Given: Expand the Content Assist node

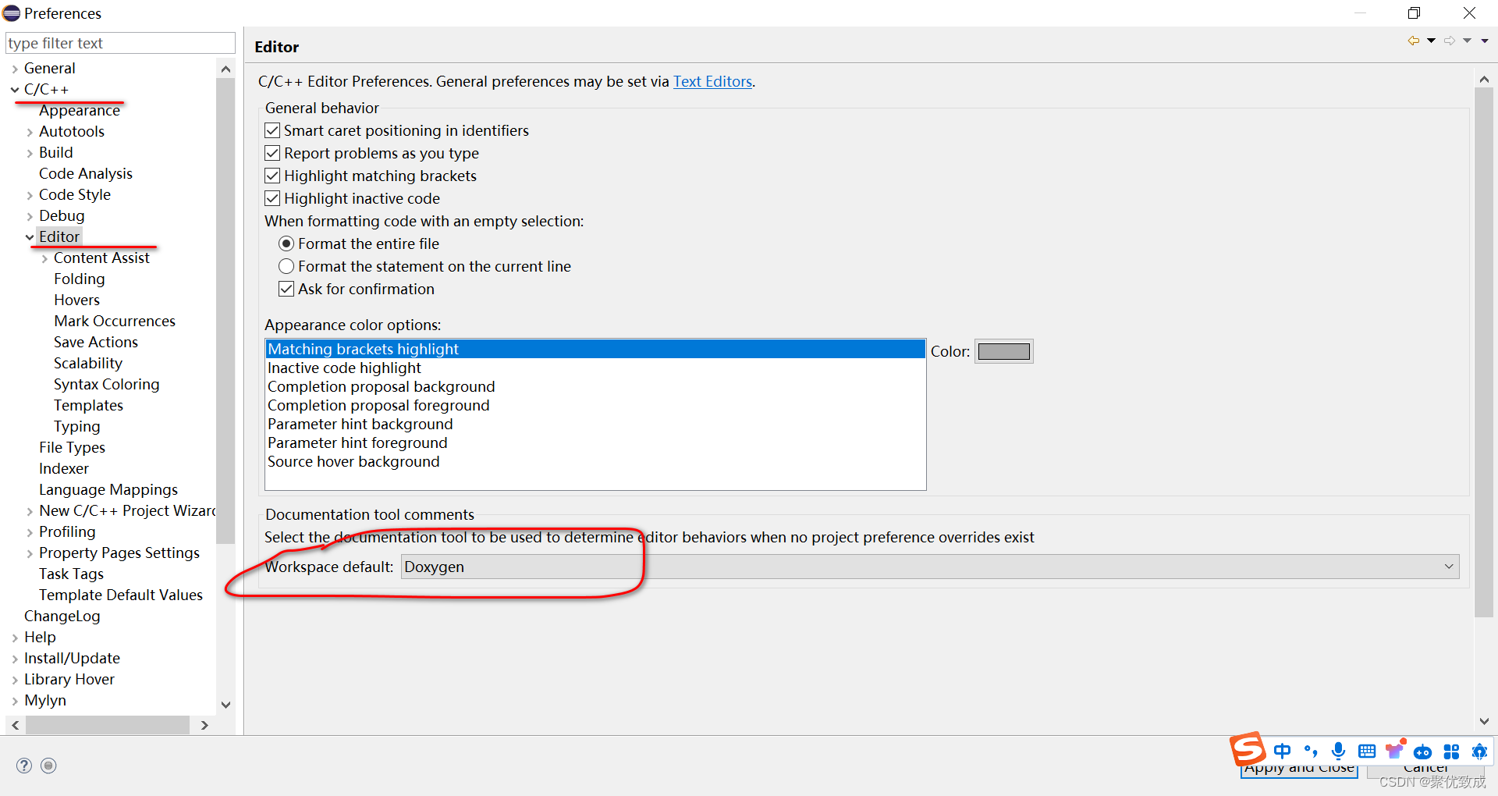Looking at the screenshot, I should (x=44, y=258).
